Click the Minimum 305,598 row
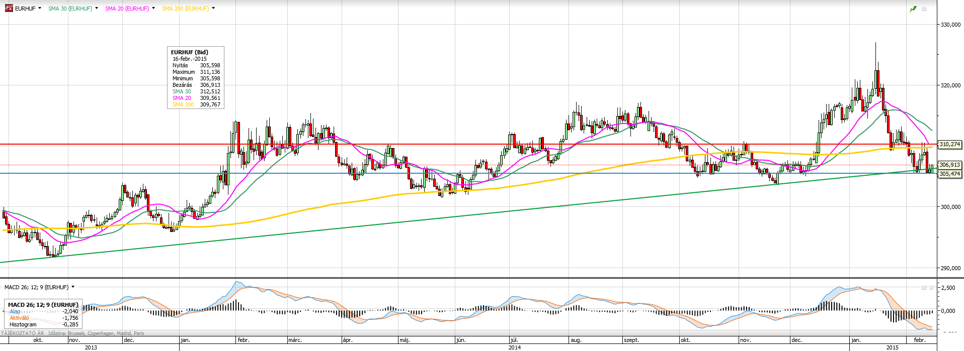 click(196, 78)
